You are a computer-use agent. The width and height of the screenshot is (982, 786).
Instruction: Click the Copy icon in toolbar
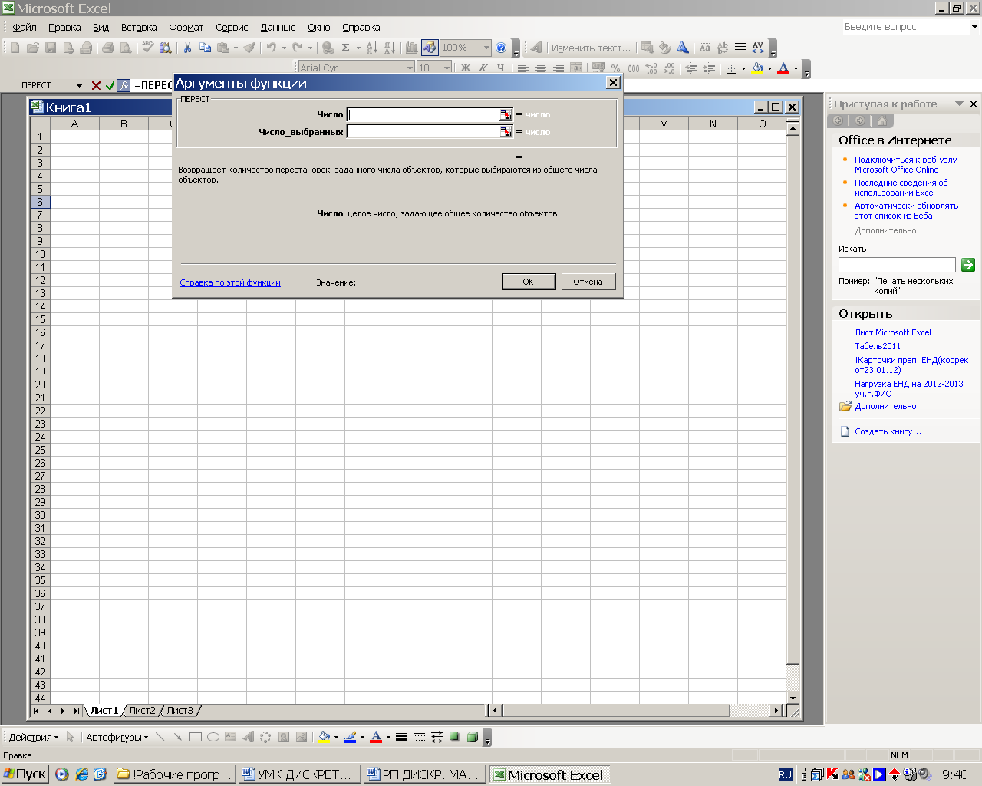coord(205,48)
